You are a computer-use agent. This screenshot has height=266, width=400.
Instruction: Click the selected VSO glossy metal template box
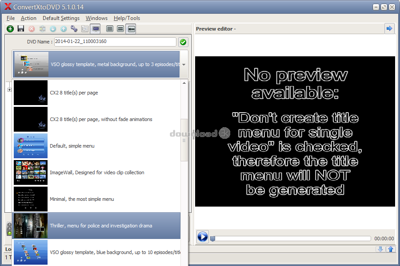pyautogui.click(x=96, y=64)
